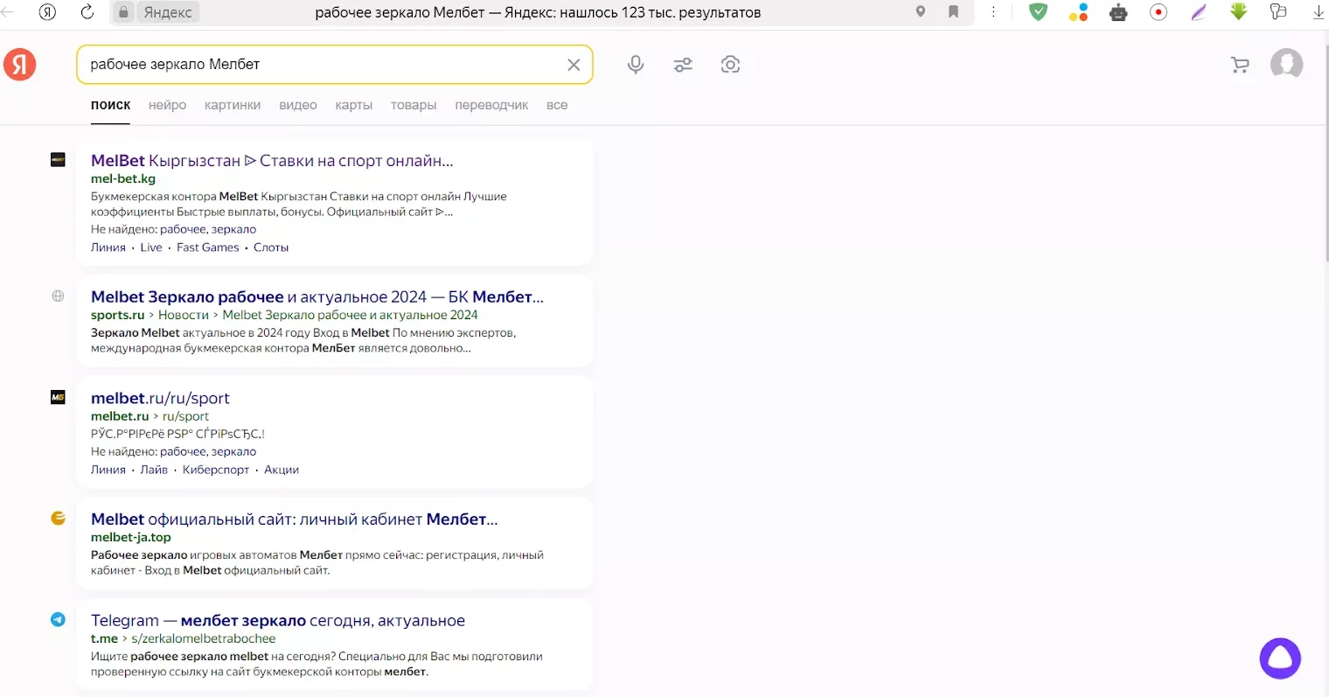Switch to the видео tab
The height and width of the screenshot is (697, 1329).
(298, 105)
